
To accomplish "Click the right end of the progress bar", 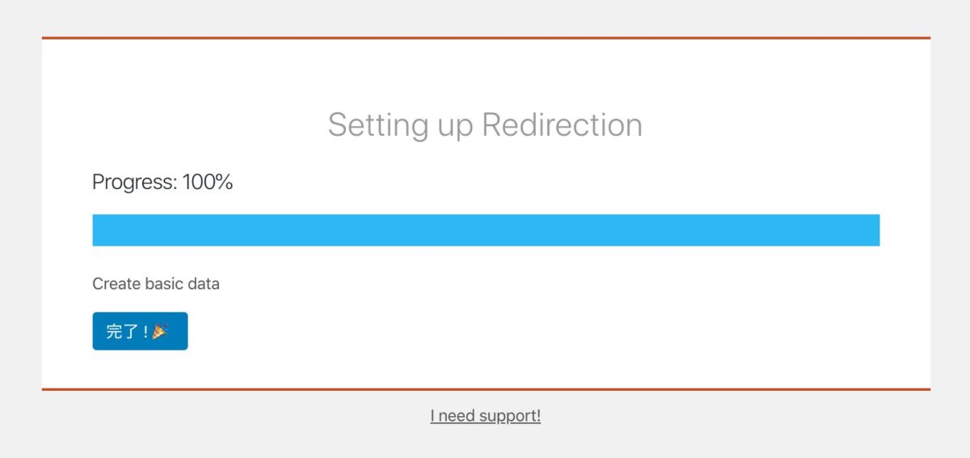I will click(x=871, y=230).
